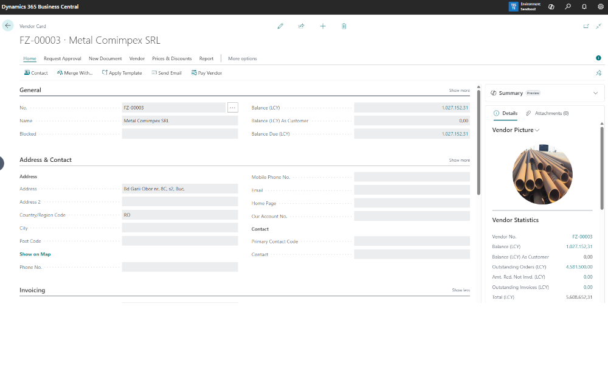This screenshot has width=608, height=365.
Task: Click Primary Contact Code field
Action: click(412, 242)
